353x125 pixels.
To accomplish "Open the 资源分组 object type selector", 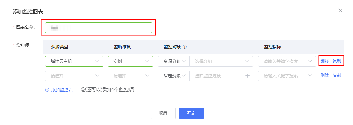I will click(174, 62).
